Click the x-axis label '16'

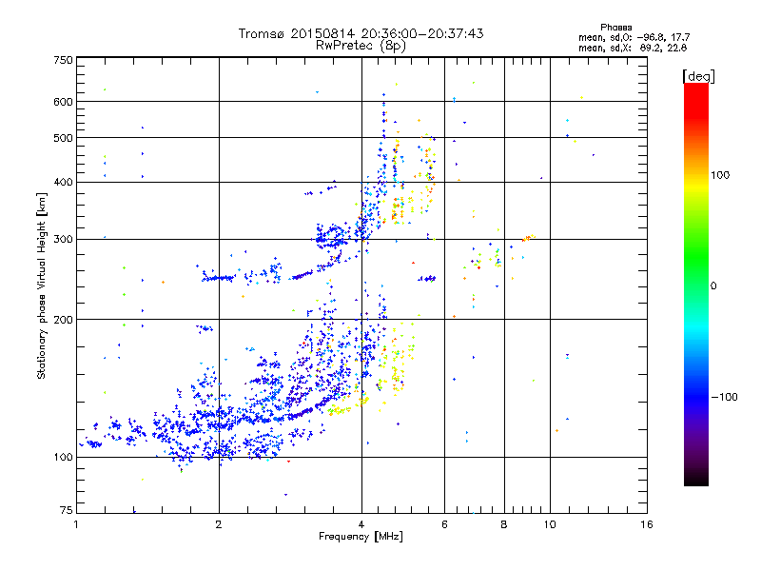pyautogui.click(x=647, y=524)
